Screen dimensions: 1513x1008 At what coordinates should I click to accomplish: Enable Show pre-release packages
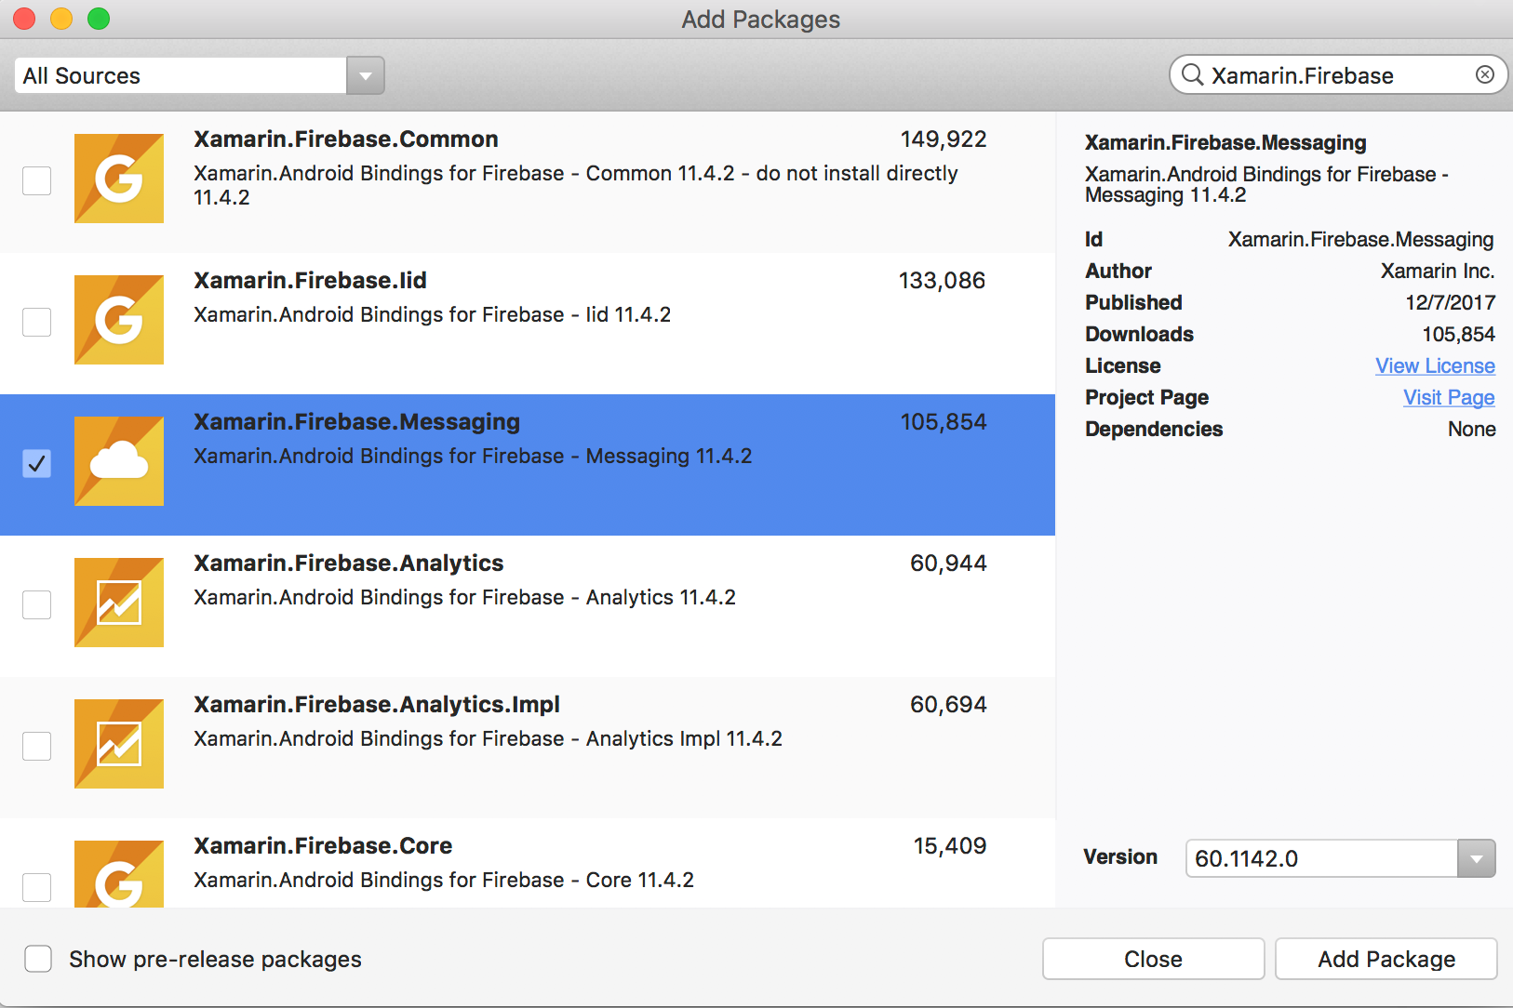37,959
